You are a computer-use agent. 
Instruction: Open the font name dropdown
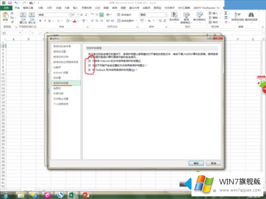tap(69, 15)
